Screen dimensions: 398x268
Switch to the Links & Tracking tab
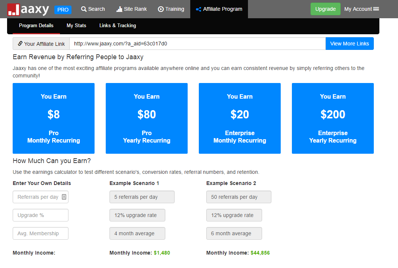[x=118, y=26]
